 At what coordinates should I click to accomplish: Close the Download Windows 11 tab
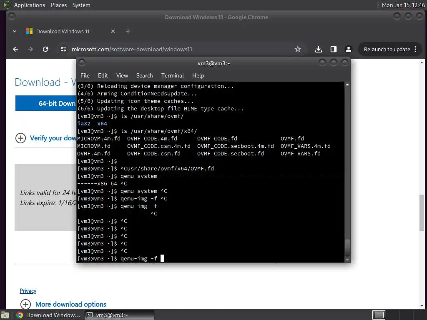tap(113, 31)
